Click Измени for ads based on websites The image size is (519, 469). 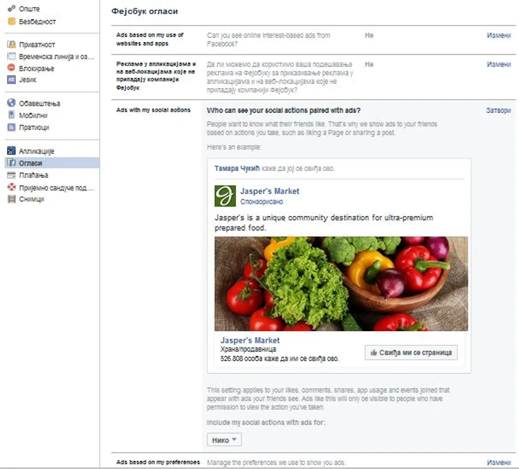[499, 35]
